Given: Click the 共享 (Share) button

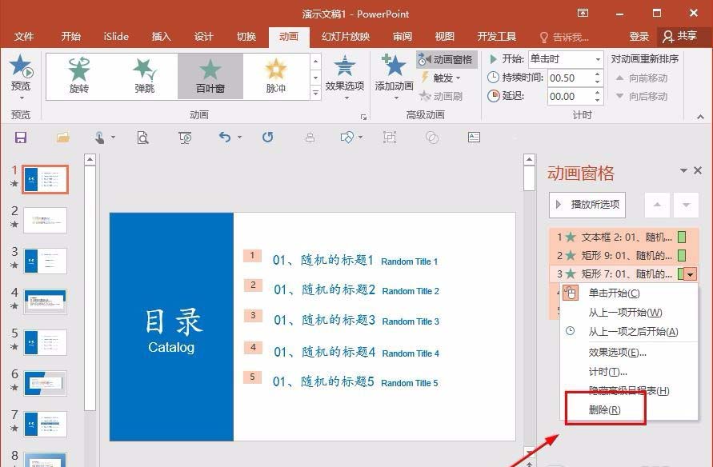Looking at the screenshot, I should coord(684,36).
